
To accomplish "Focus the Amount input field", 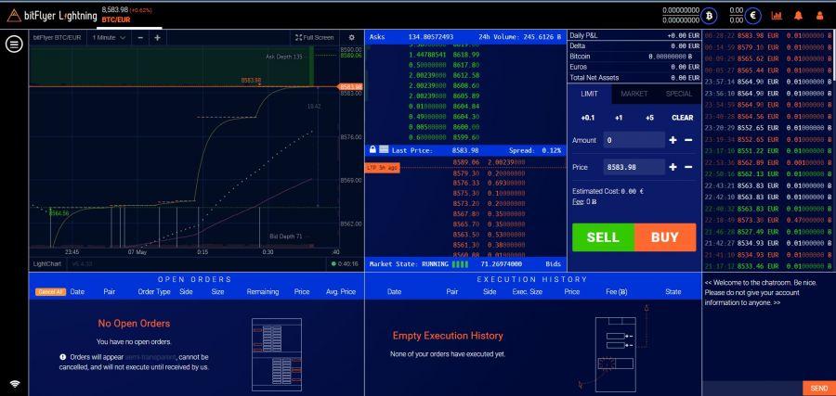I will (634, 140).
